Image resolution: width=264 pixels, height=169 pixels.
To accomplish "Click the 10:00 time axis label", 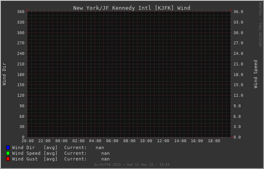I will click(146, 141).
